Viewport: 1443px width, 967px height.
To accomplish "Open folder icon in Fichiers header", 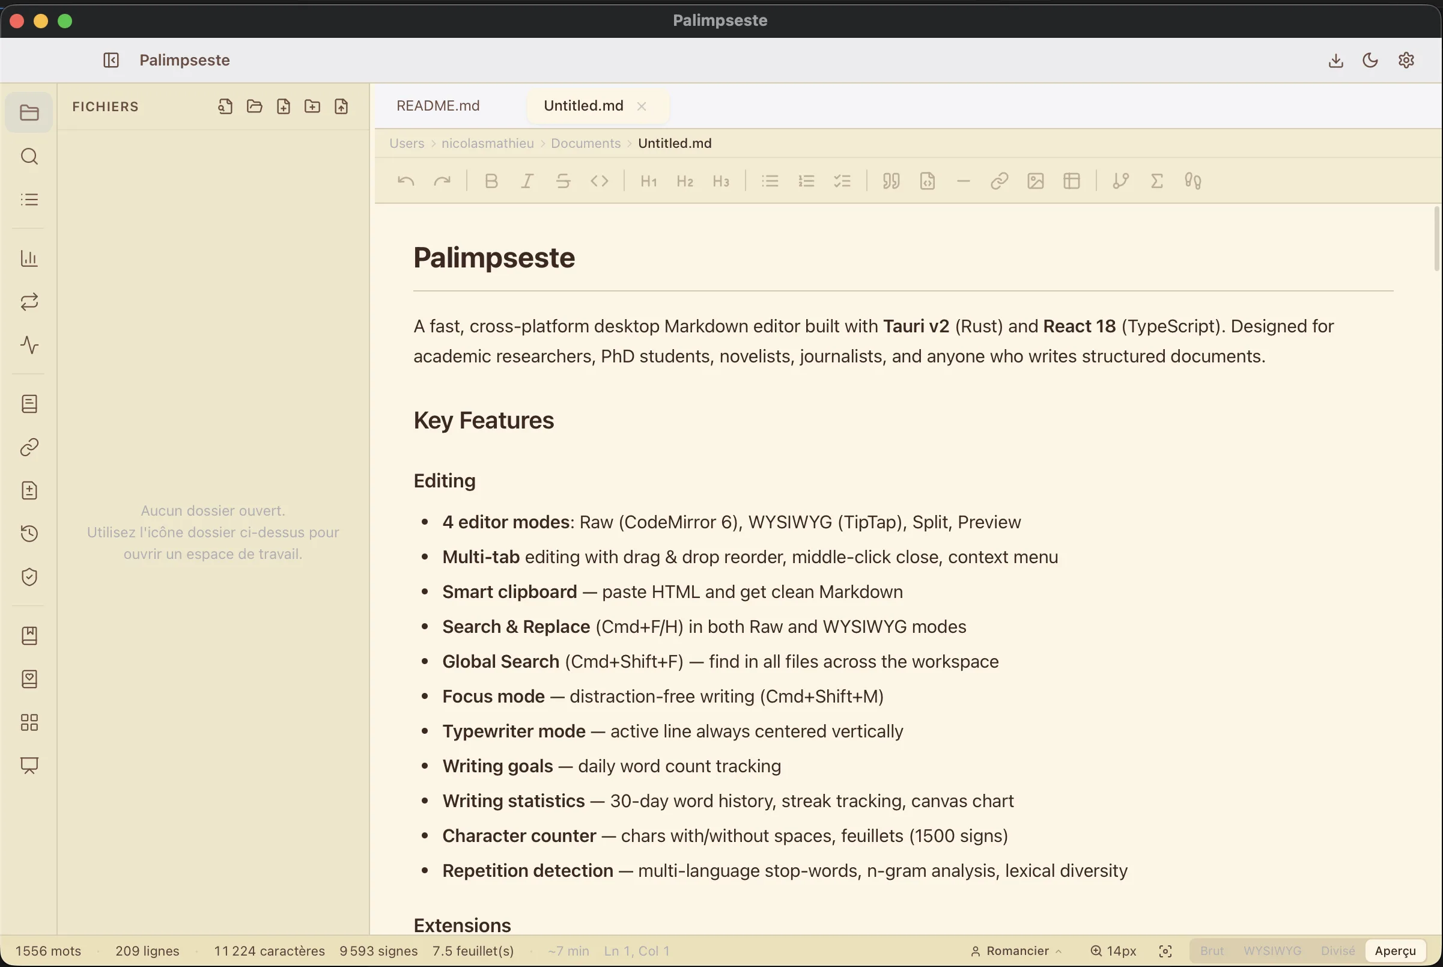I will (x=254, y=106).
